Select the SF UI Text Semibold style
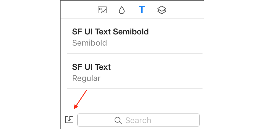Viewport: 264px width, 129px height. (x=135, y=37)
